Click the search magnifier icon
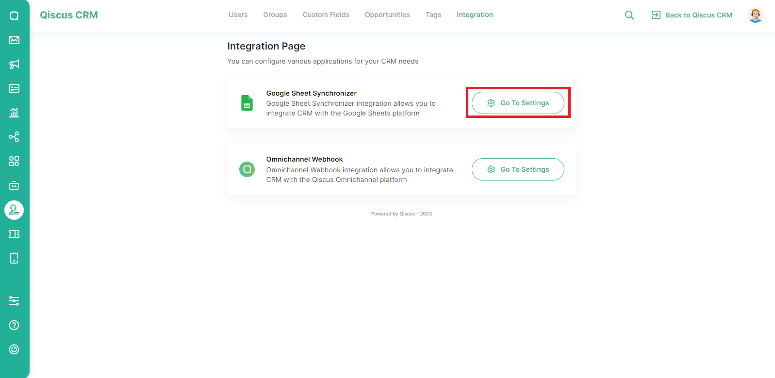This screenshot has height=378, width=775. coord(629,15)
